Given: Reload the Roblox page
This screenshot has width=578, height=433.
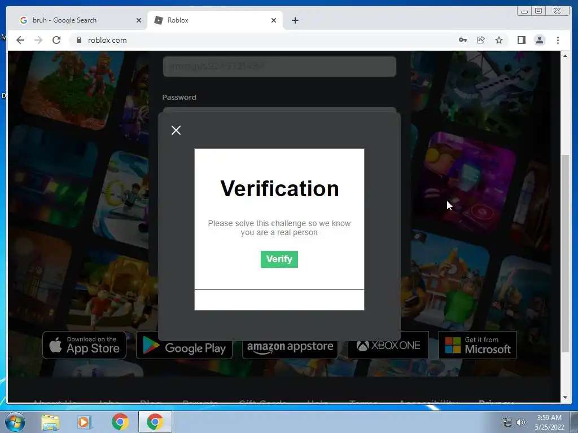Looking at the screenshot, I should 56,40.
